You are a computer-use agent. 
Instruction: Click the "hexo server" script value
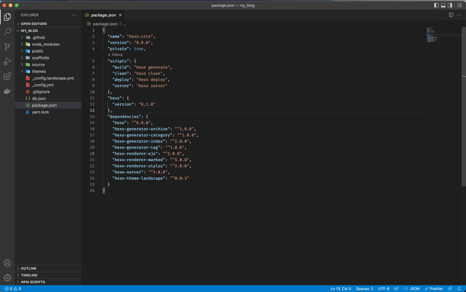pyautogui.click(x=152, y=86)
